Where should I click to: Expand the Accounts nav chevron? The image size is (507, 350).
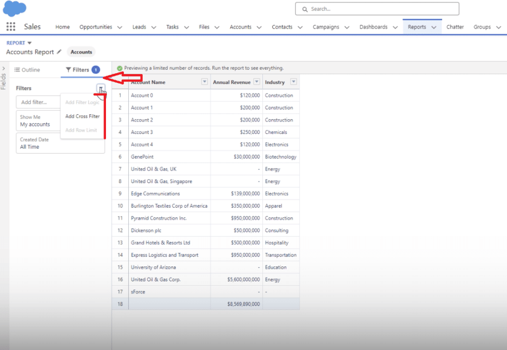[259, 28]
